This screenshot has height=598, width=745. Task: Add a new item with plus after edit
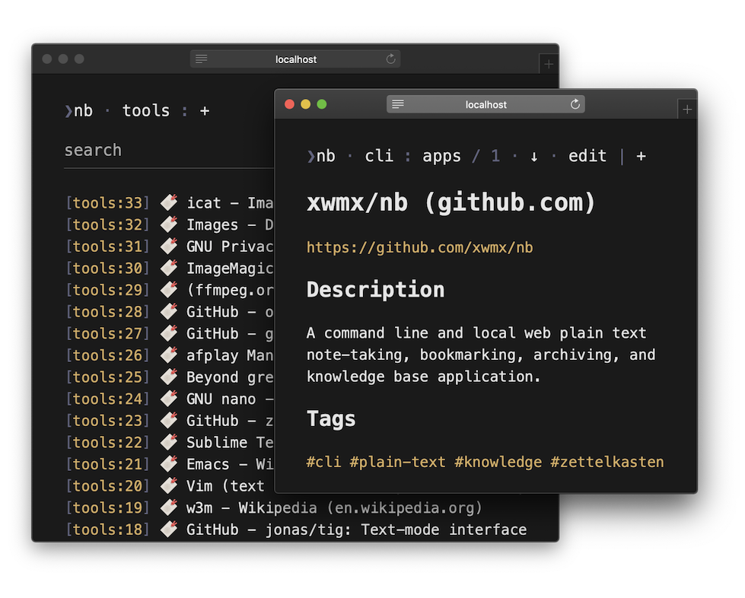click(641, 156)
